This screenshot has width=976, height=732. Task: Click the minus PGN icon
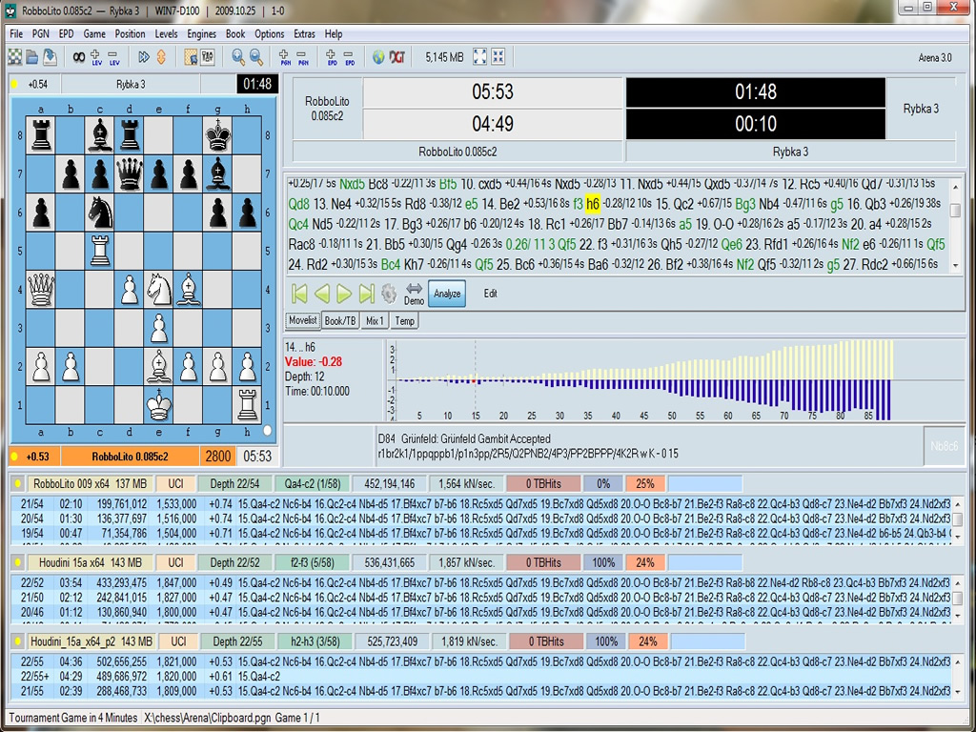coord(302,57)
